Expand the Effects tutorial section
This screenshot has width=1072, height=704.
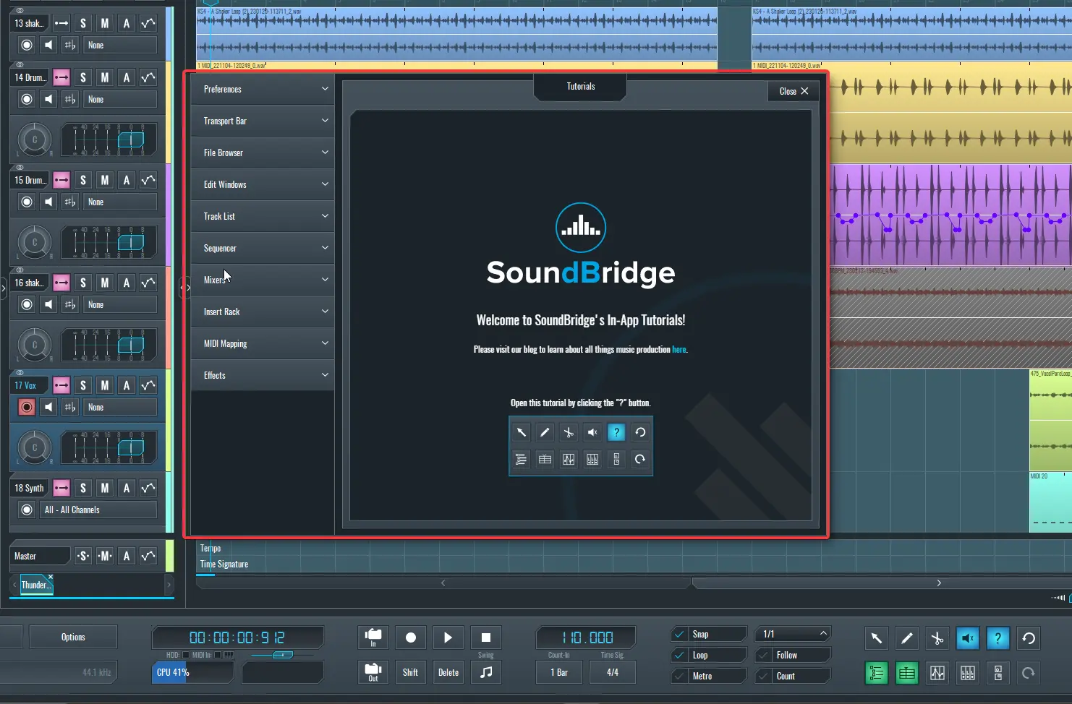[x=263, y=375]
